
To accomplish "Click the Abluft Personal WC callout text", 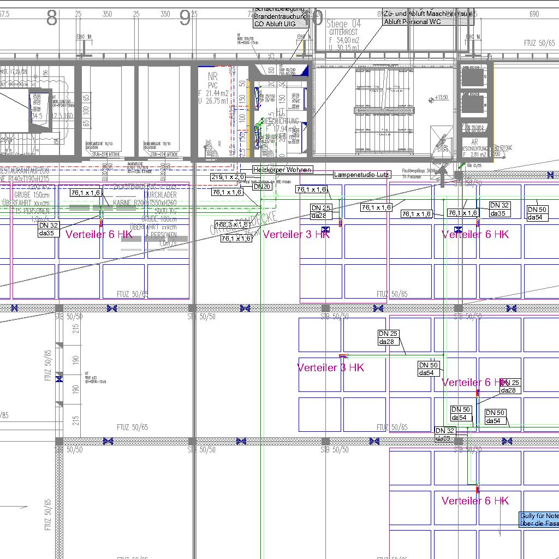I will coord(412,22).
